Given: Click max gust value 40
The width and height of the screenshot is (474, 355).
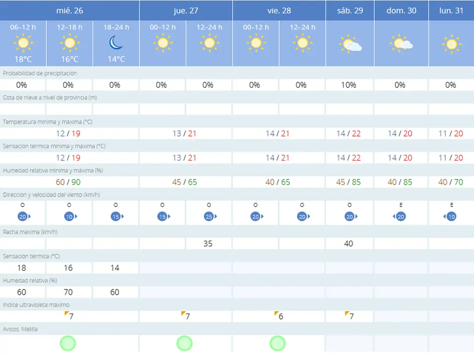Looking at the screenshot, I should pyautogui.click(x=349, y=244).
